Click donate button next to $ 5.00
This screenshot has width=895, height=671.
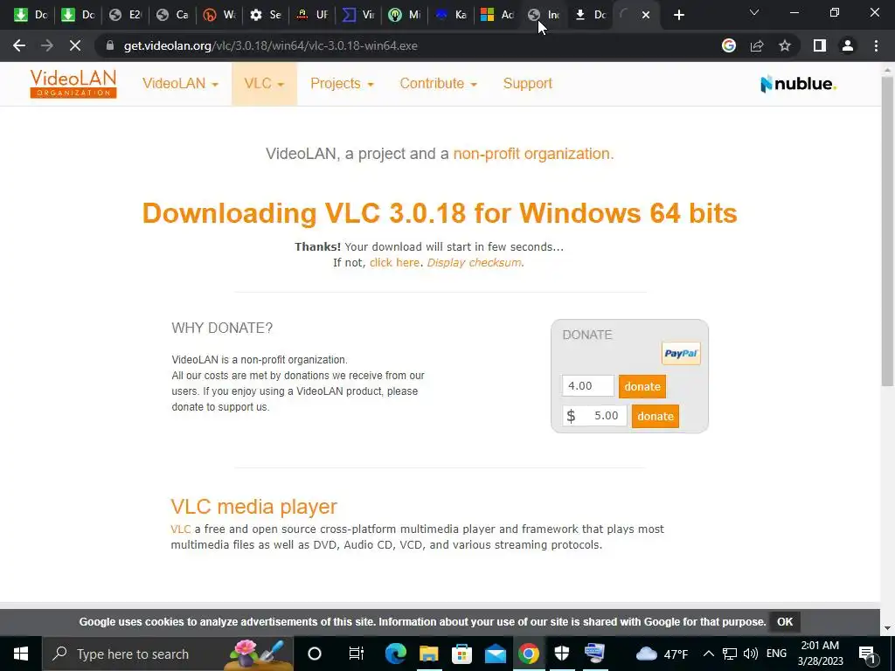[656, 416]
